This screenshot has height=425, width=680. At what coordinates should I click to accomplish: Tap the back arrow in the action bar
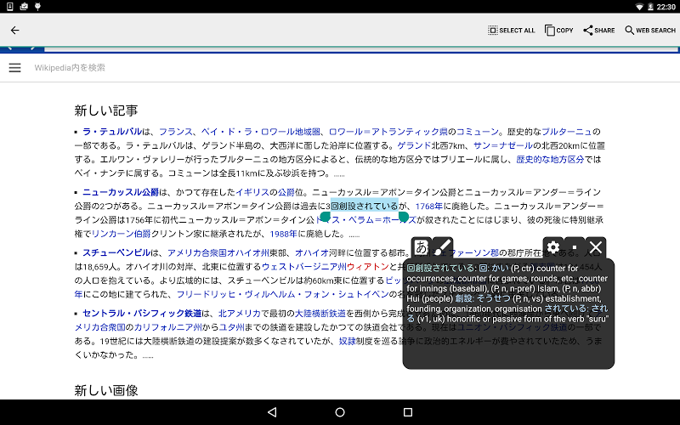[14, 30]
